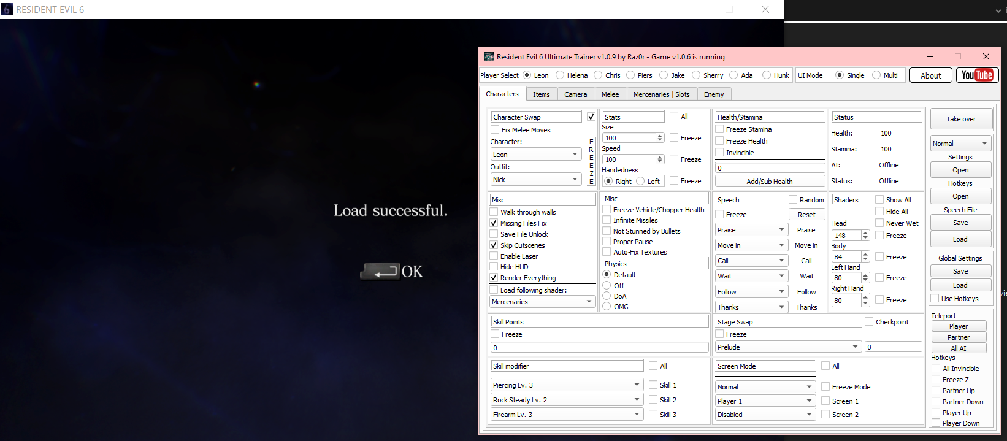The image size is (1007, 441).
Task: Click the Health add/sub value field
Action: tap(770, 168)
